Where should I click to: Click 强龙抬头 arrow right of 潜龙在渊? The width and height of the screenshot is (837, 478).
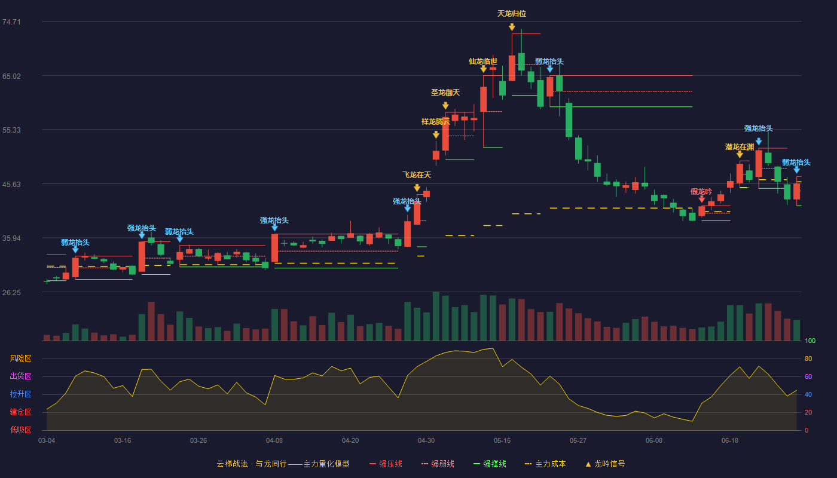pos(759,142)
